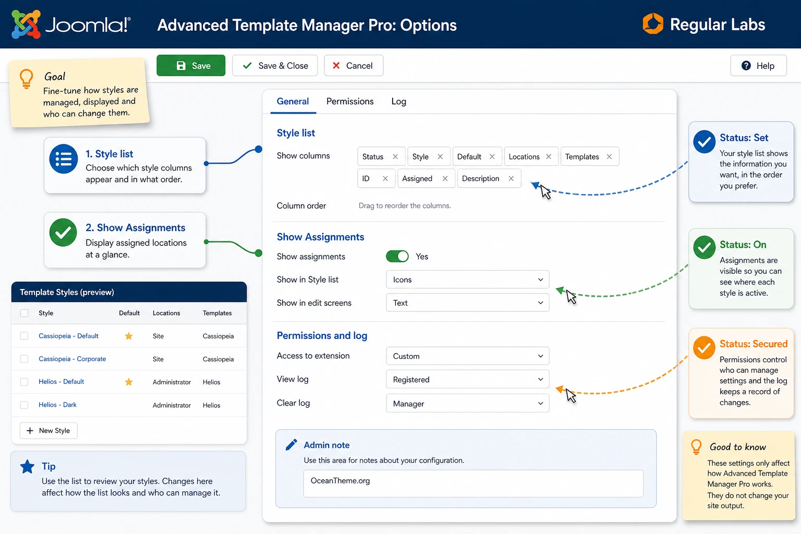
Task: Check the Cassiopeia - Corporate row checkbox
Action: pyautogui.click(x=24, y=359)
